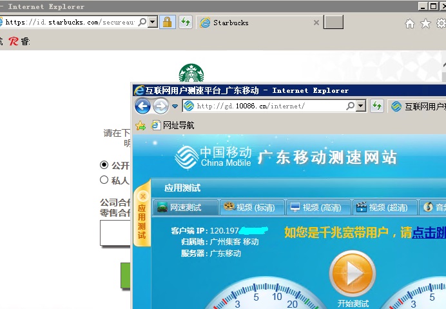Click Forward arrow in the 10086 window
The height and width of the screenshot is (309, 446).
click(x=160, y=106)
